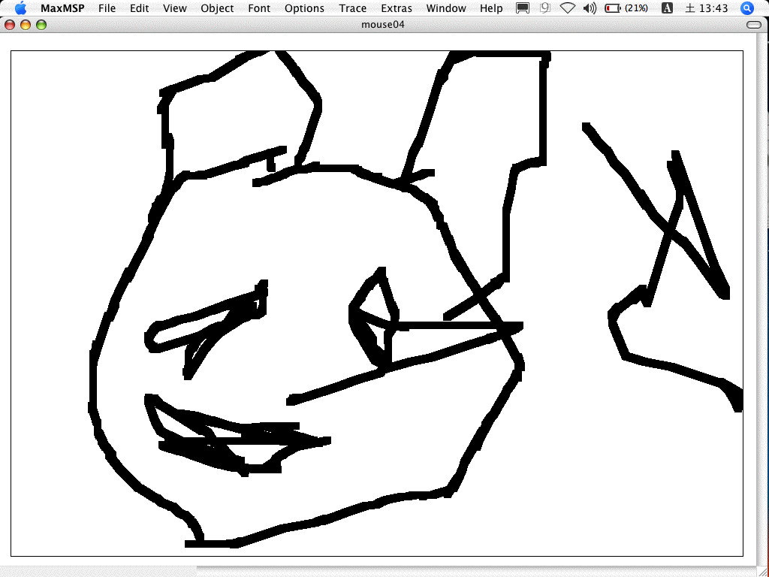Image resolution: width=769 pixels, height=577 pixels.
Task: Zoom the mouse04 window with green button
Action: tap(41, 25)
